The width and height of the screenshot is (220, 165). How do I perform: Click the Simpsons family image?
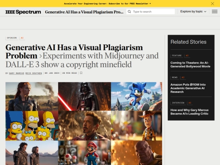pyautogui.click(x=32, y=126)
